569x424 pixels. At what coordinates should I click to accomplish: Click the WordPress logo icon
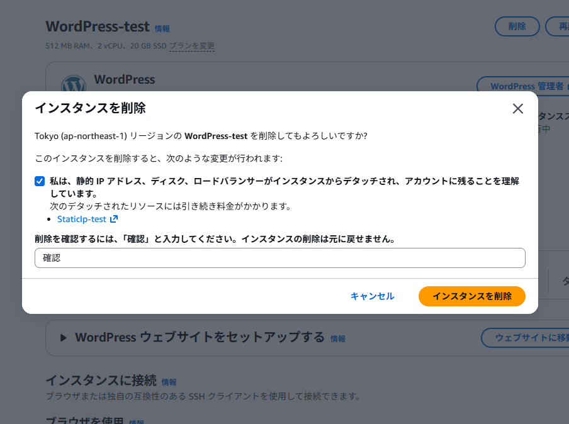tap(74, 84)
